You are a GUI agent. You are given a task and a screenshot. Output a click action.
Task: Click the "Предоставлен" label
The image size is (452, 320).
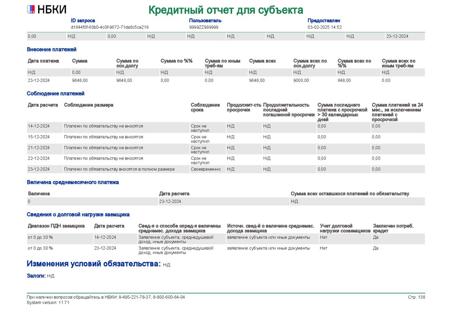[324, 20]
